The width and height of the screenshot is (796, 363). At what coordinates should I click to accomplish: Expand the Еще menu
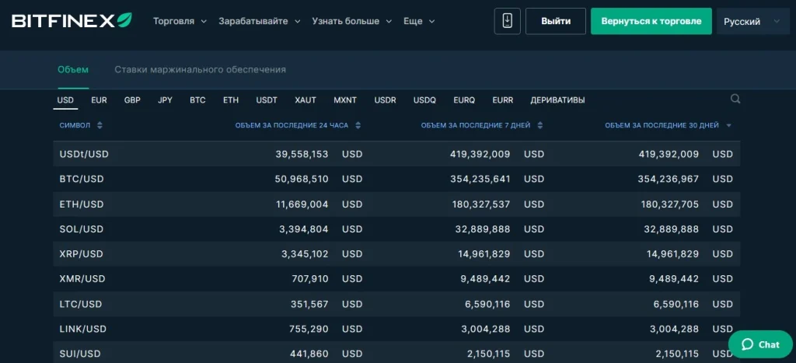click(x=419, y=21)
